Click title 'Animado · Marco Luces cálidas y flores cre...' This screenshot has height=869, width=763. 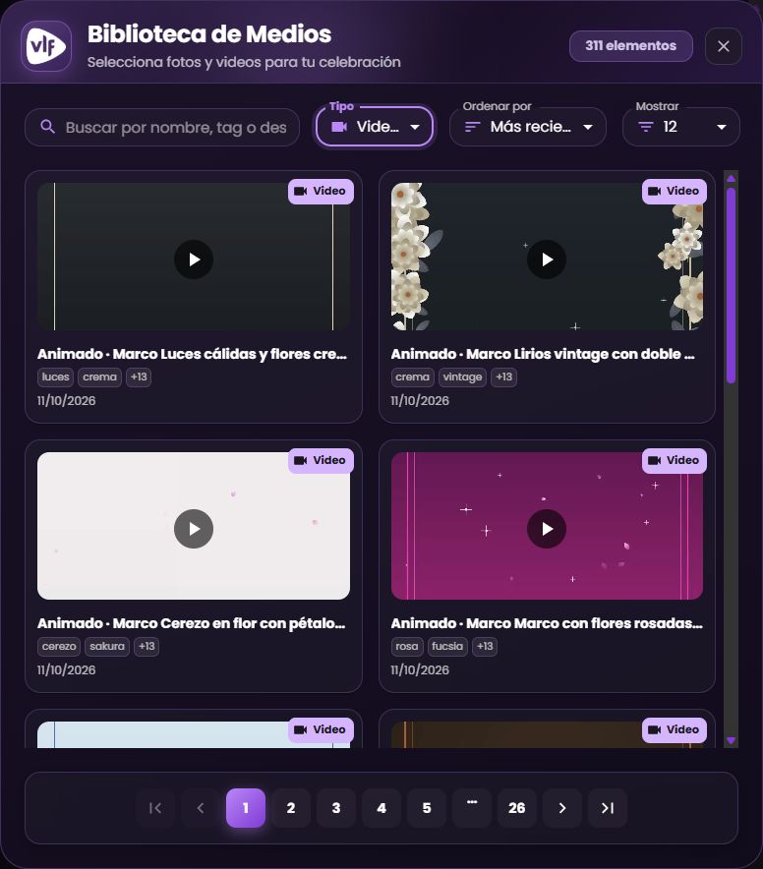click(192, 354)
